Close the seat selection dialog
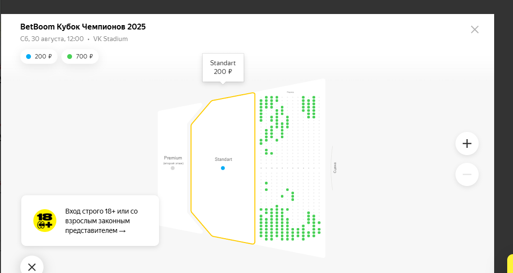Viewport: 513px width, 273px height. pyautogui.click(x=475, y=29)
